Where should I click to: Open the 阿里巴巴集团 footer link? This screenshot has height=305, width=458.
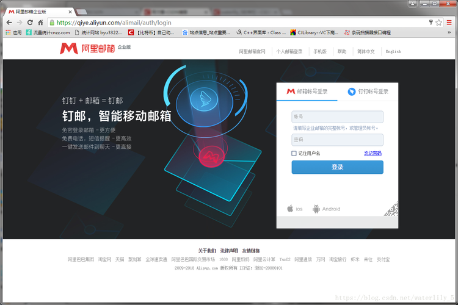coord(81,259)
